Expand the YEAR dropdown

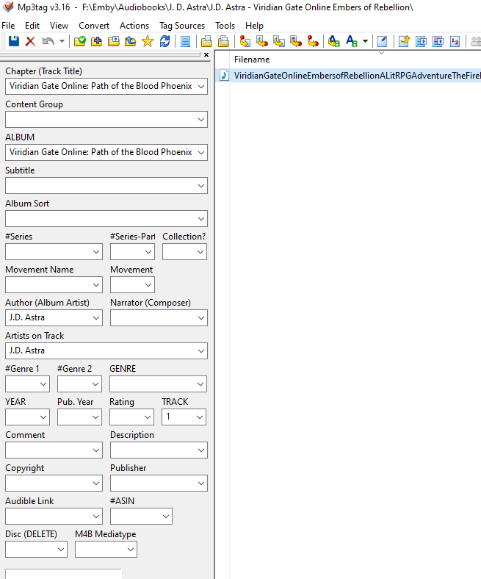point(43,417)
